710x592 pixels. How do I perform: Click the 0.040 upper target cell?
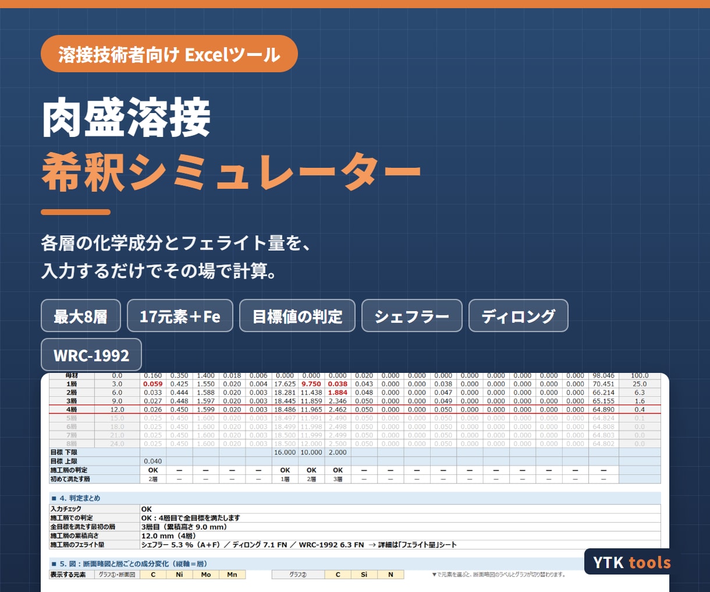pos(153,461)
